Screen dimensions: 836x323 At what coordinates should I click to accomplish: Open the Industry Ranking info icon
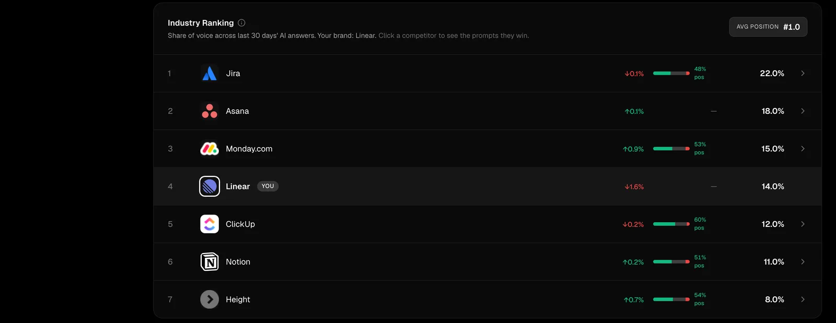pyautogui.click(x=241, y=23)
